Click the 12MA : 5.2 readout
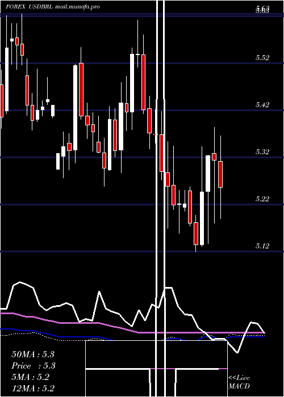 [33, 388]
